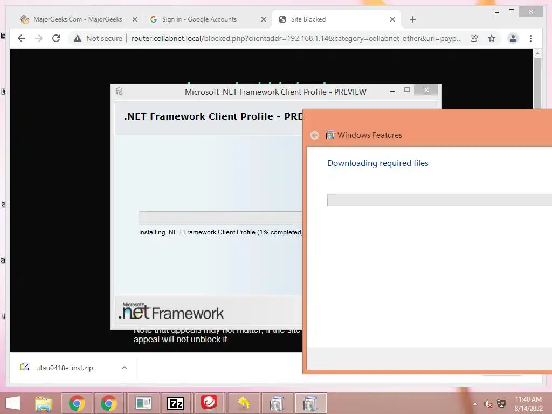The height and width of the screenshot is (414, 552).
Task: Open the first Chrome taskbar icon
Action: [77, 403]
